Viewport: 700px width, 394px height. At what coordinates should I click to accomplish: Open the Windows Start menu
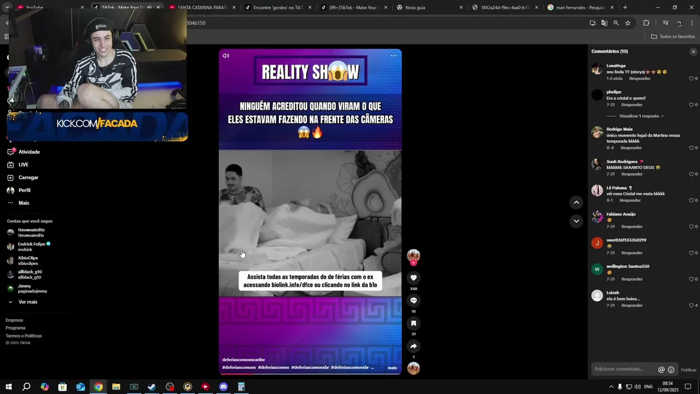[x=8, y=387]
